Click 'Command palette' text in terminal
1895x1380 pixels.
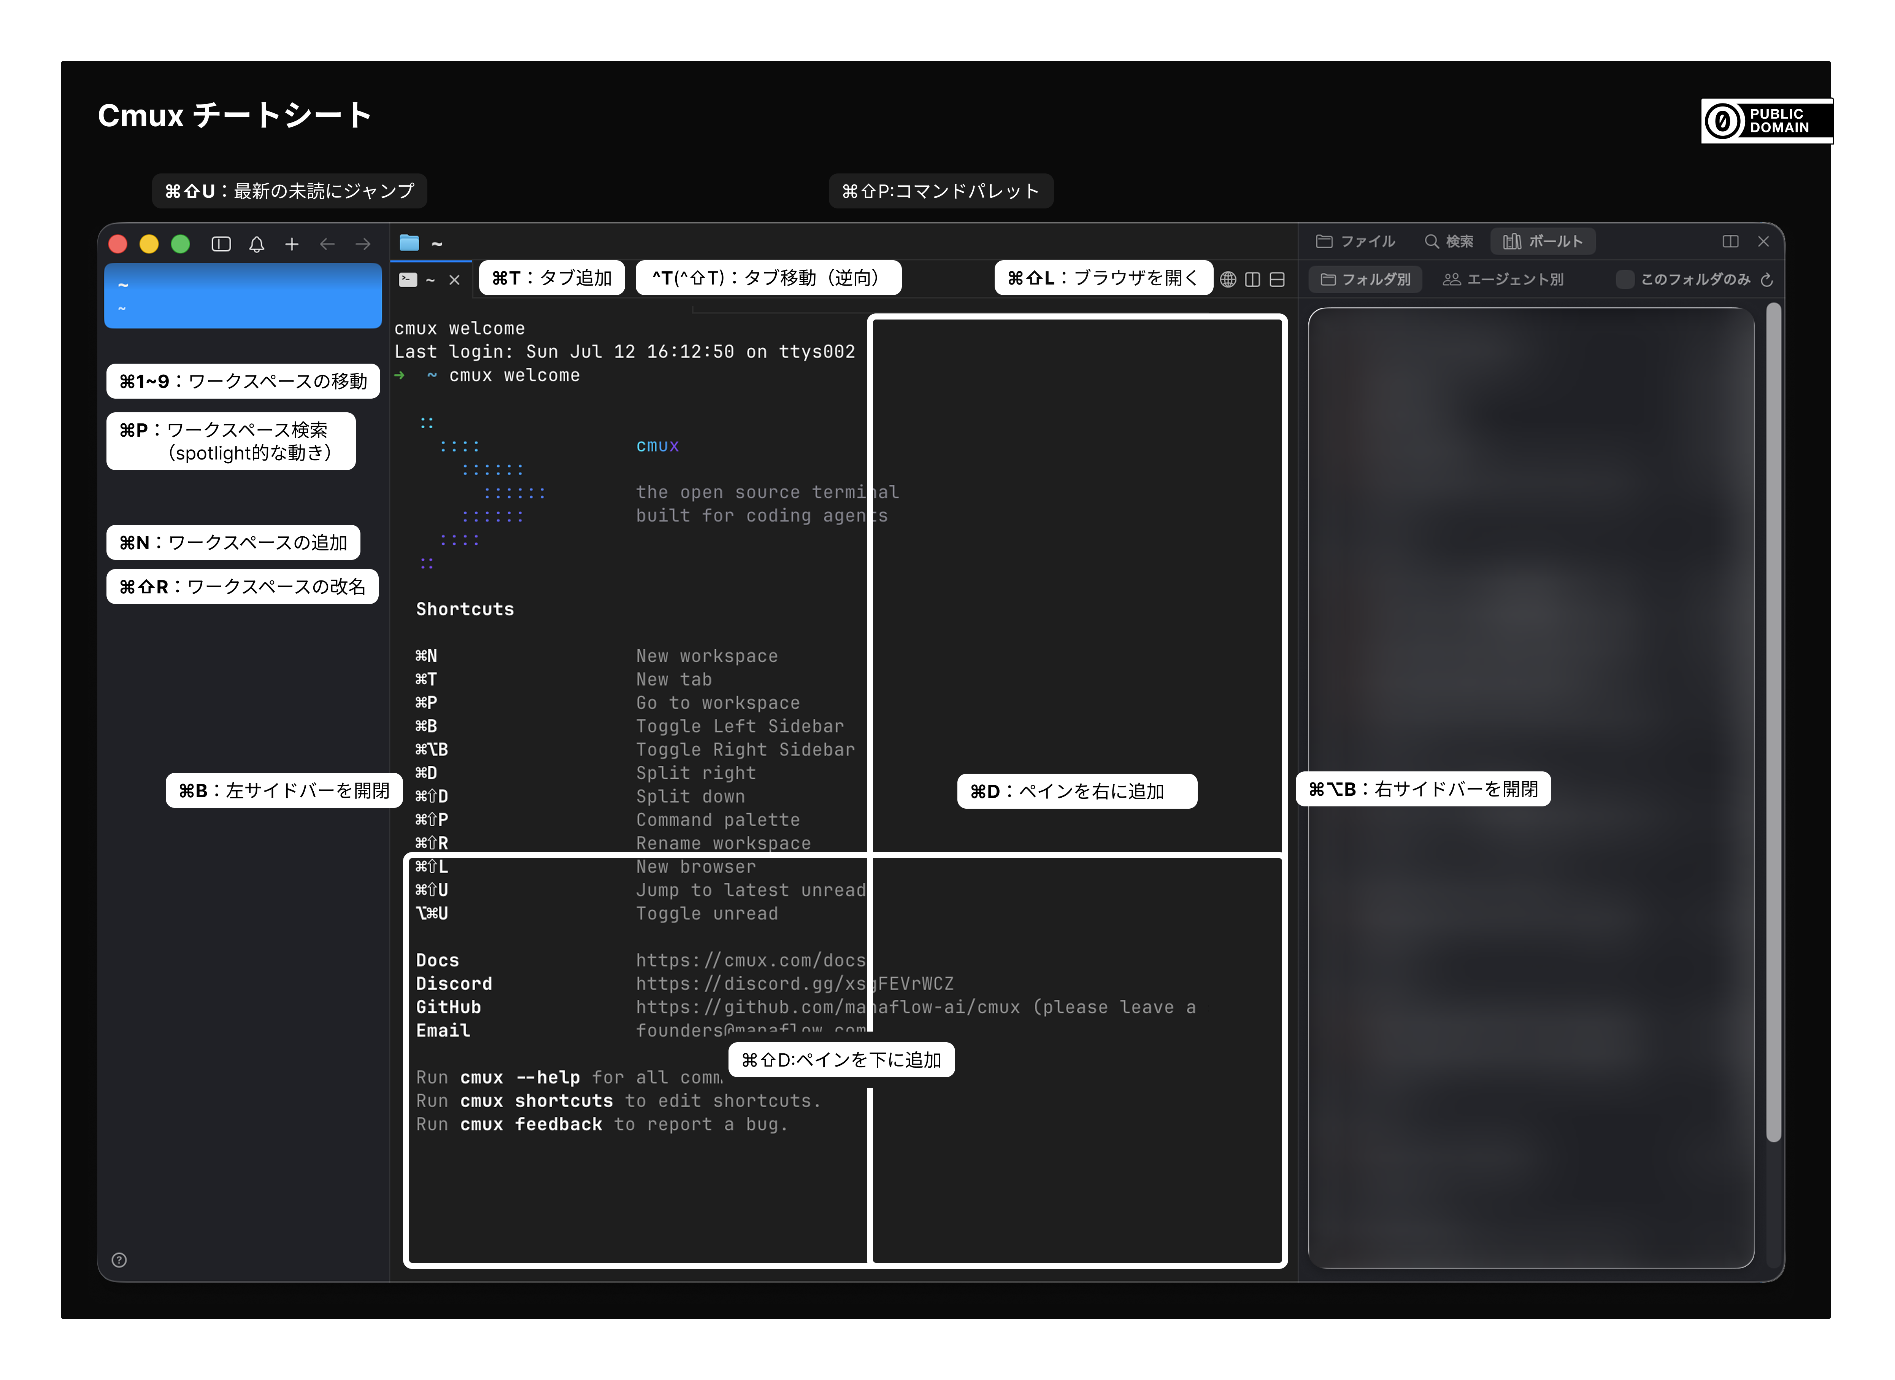pos(718,820)
